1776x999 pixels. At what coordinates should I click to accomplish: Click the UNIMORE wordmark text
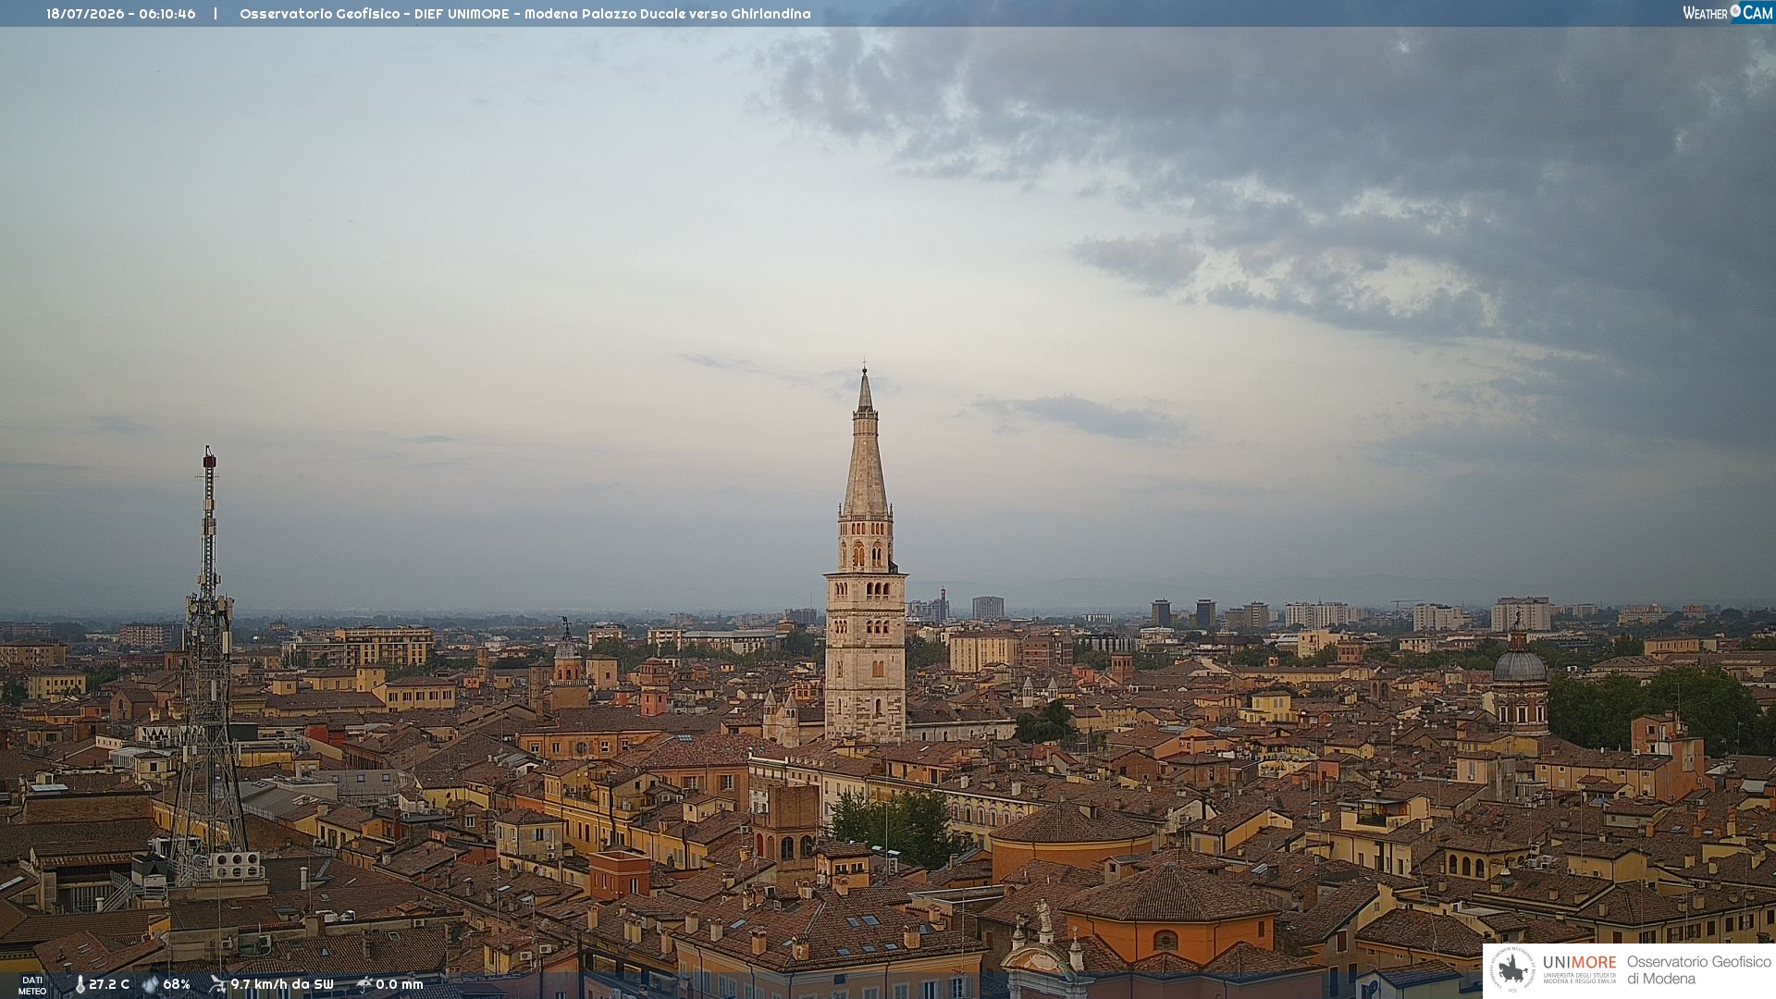pos(1580,963)
